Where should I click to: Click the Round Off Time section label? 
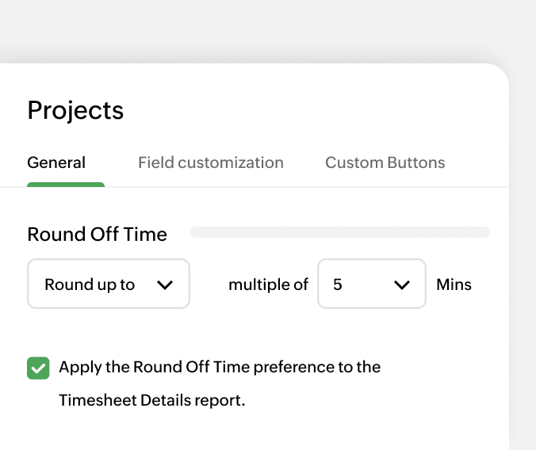[97, 235]
